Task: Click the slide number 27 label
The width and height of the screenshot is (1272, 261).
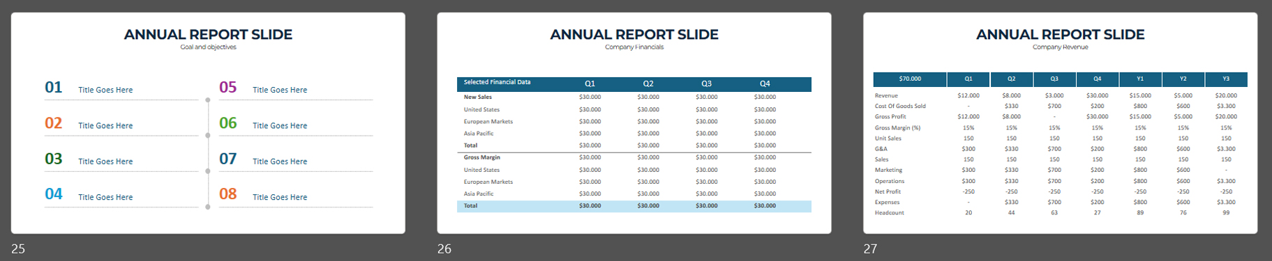Action: [871, 248]
